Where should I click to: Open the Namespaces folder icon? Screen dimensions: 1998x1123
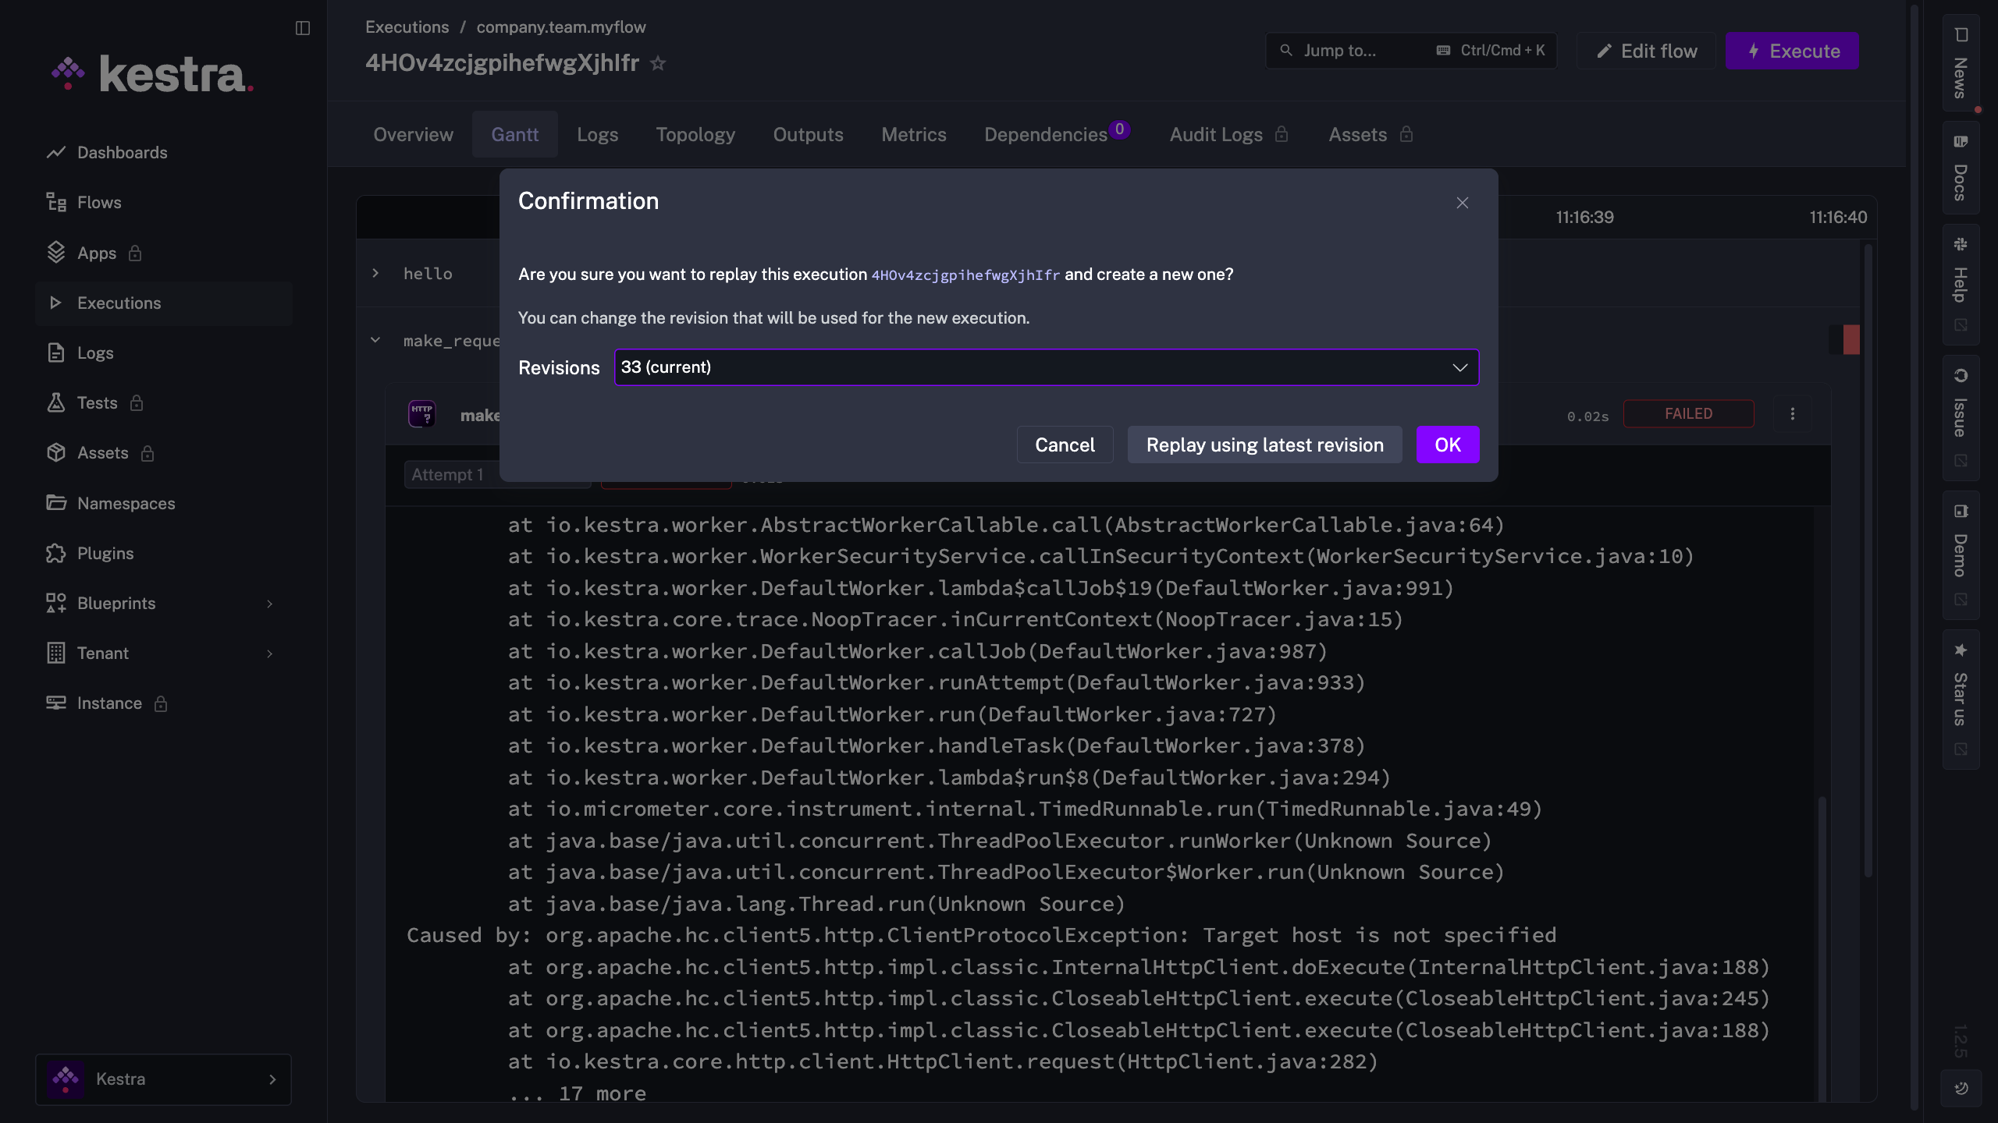click(55, 503)
